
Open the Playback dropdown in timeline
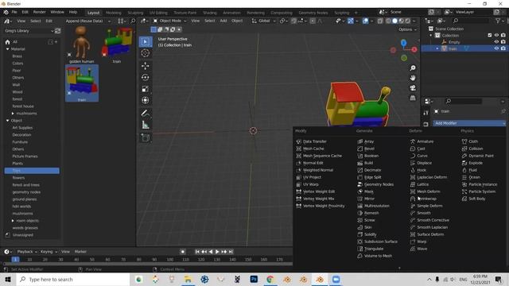click(x=26, y=252)
